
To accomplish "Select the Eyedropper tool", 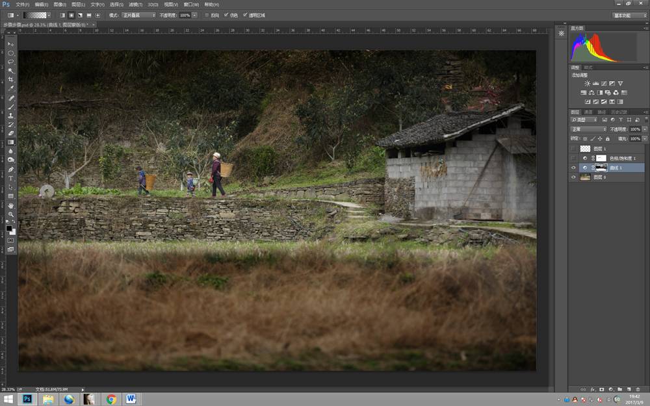I will (11, 88).
